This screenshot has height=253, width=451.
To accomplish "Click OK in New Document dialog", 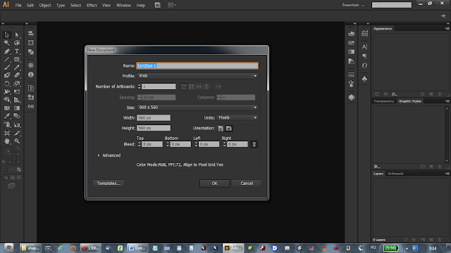I will pyautogui.click(x=214, y=183).
